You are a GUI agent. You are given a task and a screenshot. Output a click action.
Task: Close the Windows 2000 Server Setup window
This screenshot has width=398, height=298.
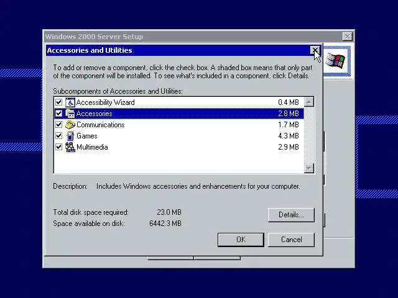pyautogui.click(x=347, y=37)
